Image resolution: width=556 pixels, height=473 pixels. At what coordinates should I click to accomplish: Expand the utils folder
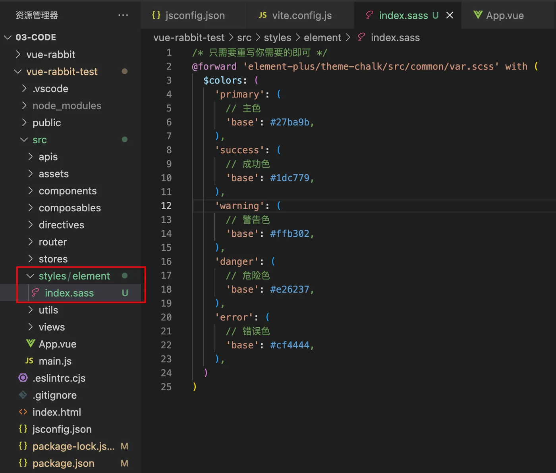coord(31,310)
